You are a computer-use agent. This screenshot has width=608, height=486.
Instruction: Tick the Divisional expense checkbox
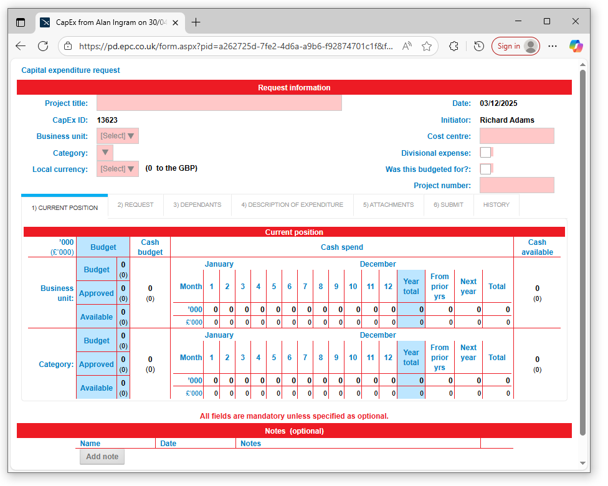(485, 153)
